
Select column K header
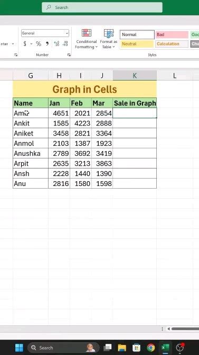(x=135, y=76)
